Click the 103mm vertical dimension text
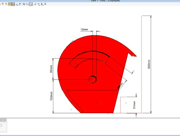The image size is (180, 136). pyautogui.click(x=51, y=96)
